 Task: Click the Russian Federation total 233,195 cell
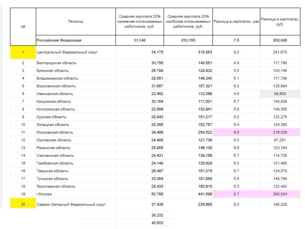[x=188, y=40]
